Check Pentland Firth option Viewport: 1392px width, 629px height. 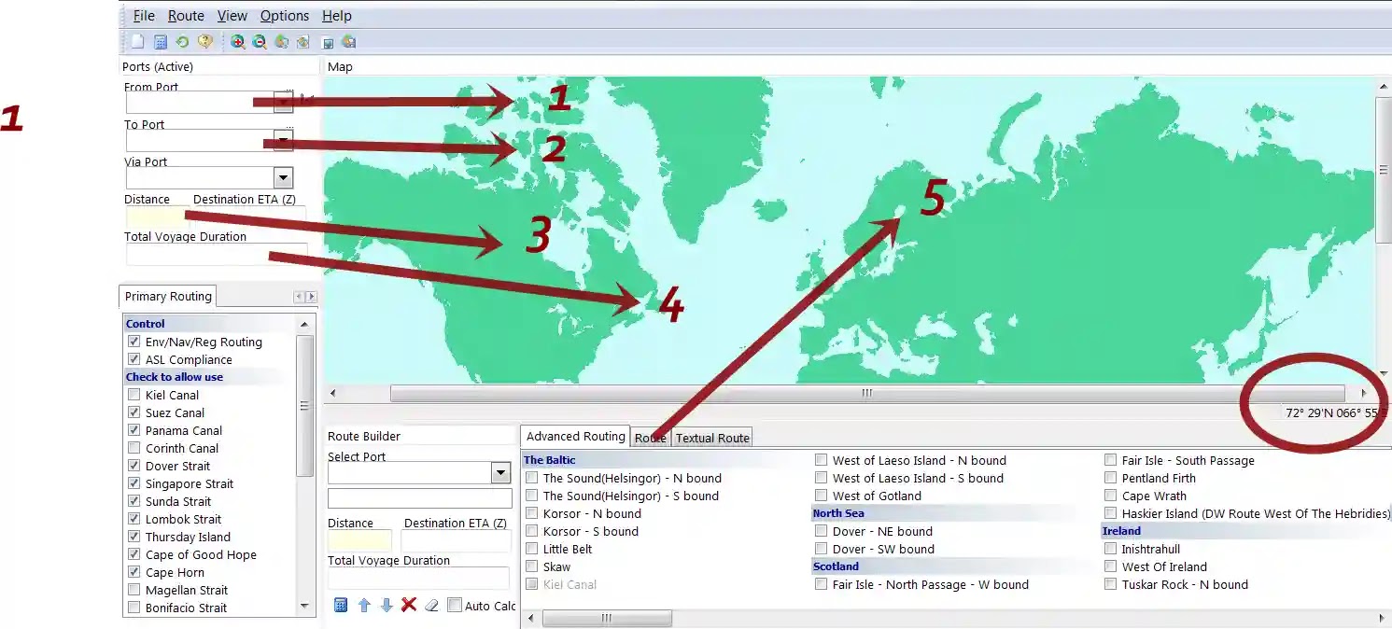1110,478
